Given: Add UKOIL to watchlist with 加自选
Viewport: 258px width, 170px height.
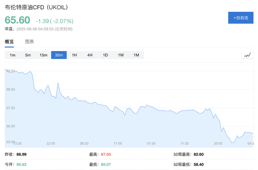Looking at the screenshot, I should (240, 18).
